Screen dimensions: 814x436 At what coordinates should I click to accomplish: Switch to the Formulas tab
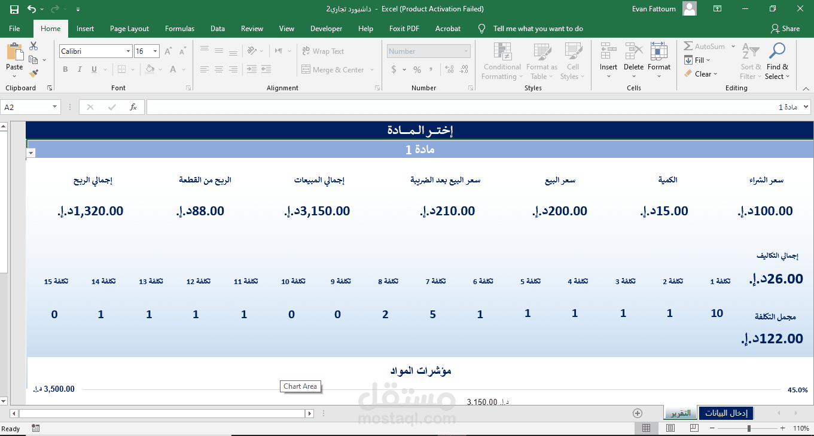pyautogui.click(x=179, y=29)
